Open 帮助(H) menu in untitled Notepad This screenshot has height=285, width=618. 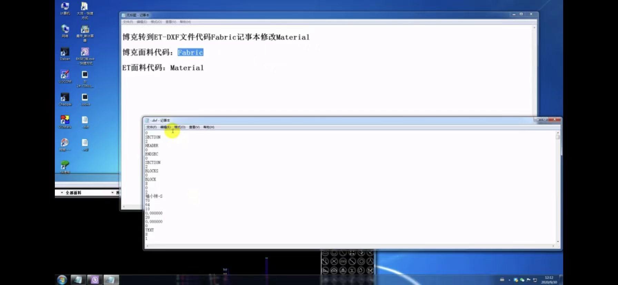click(185, 22)
